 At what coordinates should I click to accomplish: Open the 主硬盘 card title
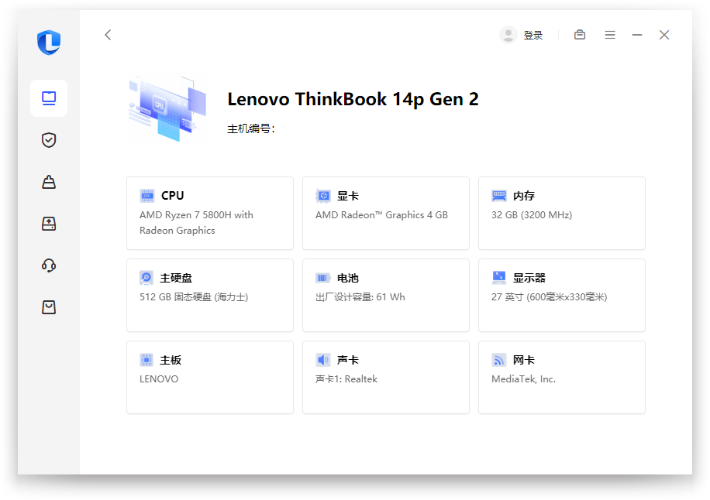tap(176, 278)
